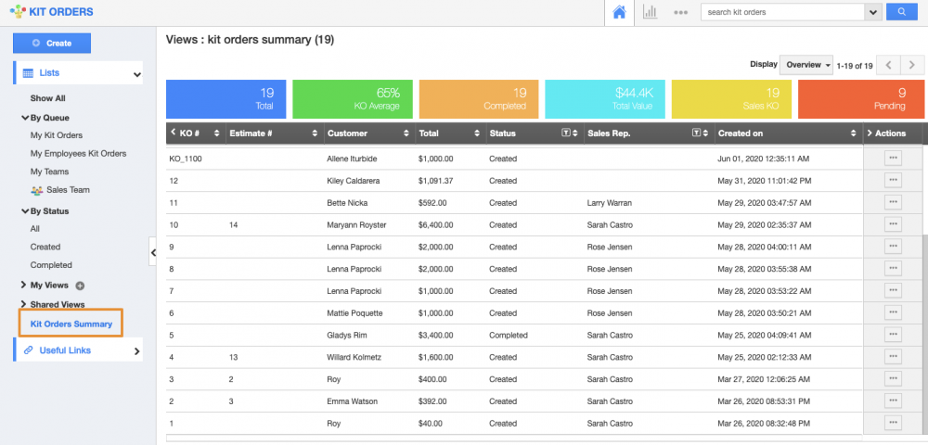The height and width of the screenshot is (445, 928).
Task: Go to next page of results
Action: [x=913, y=65]
